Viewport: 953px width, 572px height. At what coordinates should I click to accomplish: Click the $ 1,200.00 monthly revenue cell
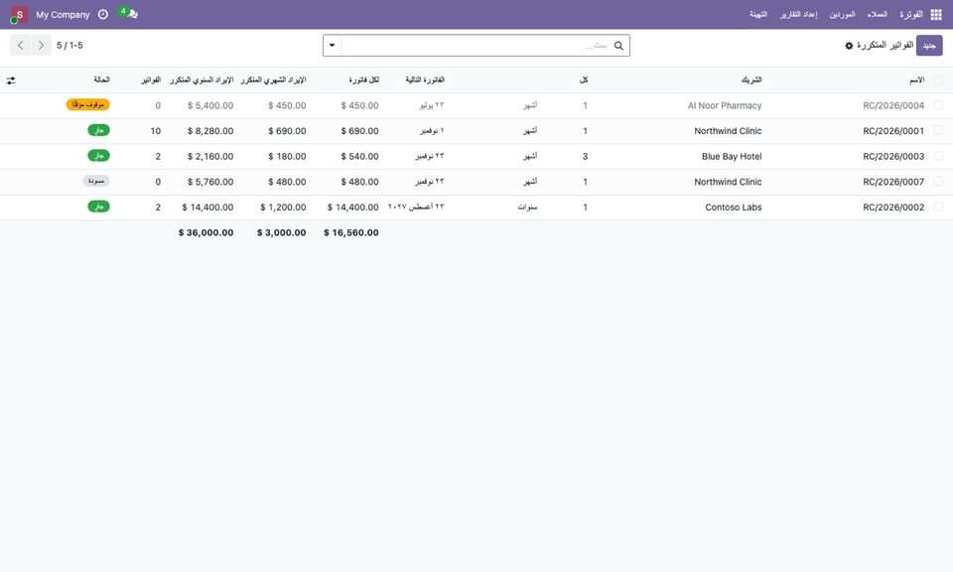click(x=283, y=208)
